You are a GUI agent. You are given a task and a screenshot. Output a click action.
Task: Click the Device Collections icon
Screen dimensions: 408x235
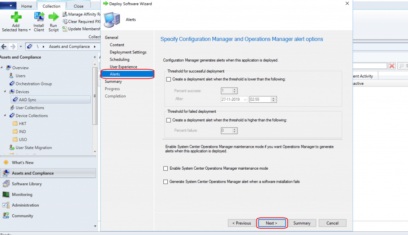(12, 115)
